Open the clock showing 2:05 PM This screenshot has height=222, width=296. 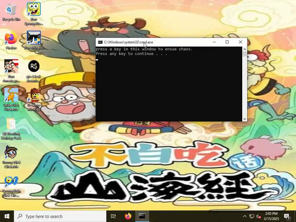pyautogui.click(x=271, y=216)
